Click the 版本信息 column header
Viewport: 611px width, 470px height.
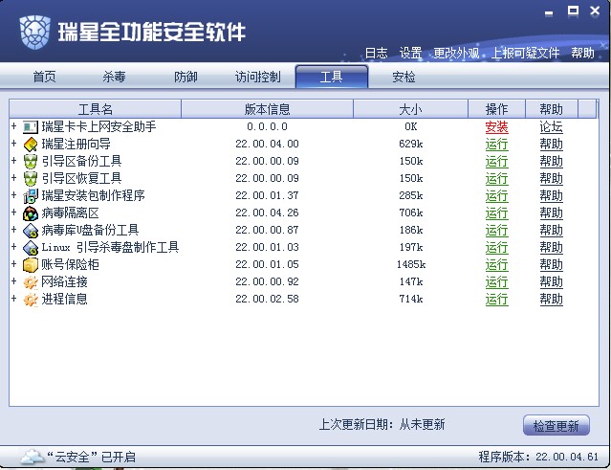(x=268, y=109)
